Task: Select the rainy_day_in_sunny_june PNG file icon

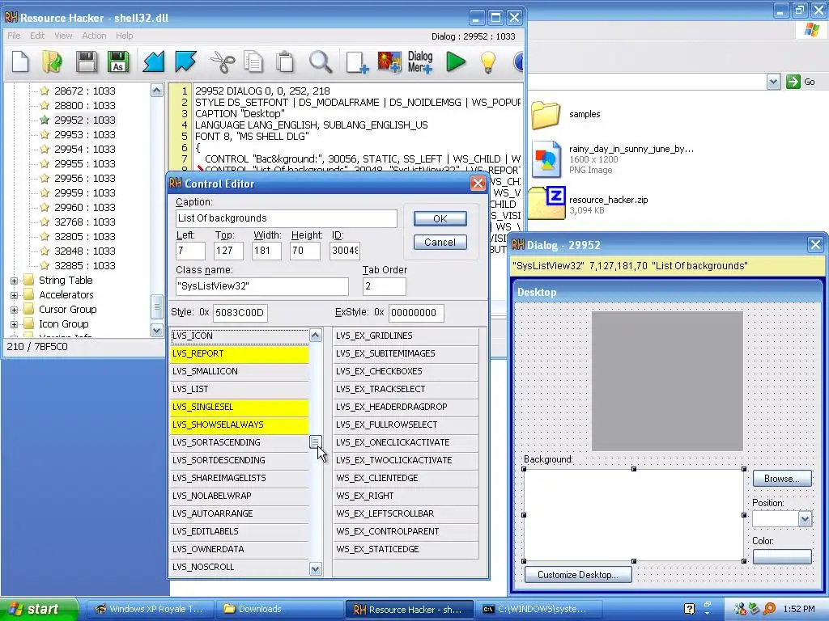Action: point(546,159)
